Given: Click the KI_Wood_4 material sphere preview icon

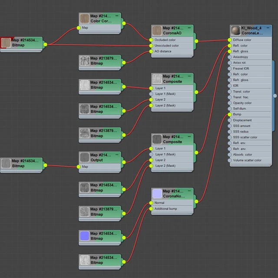Looking at the screenshot, I should click(235, 30).
